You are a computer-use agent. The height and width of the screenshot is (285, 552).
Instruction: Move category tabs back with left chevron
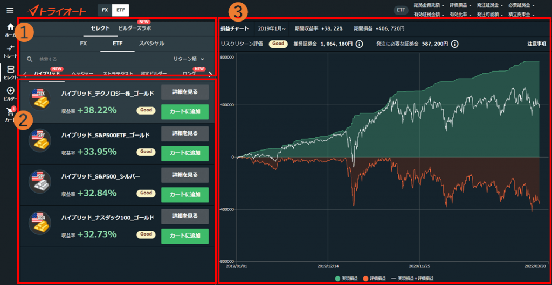(x=25, y=73)
